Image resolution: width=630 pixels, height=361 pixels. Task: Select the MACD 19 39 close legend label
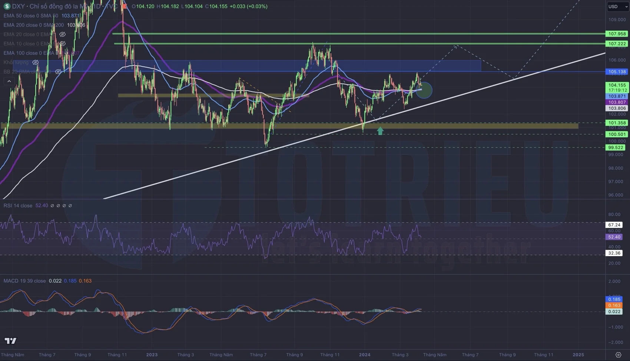coord(24,281)
